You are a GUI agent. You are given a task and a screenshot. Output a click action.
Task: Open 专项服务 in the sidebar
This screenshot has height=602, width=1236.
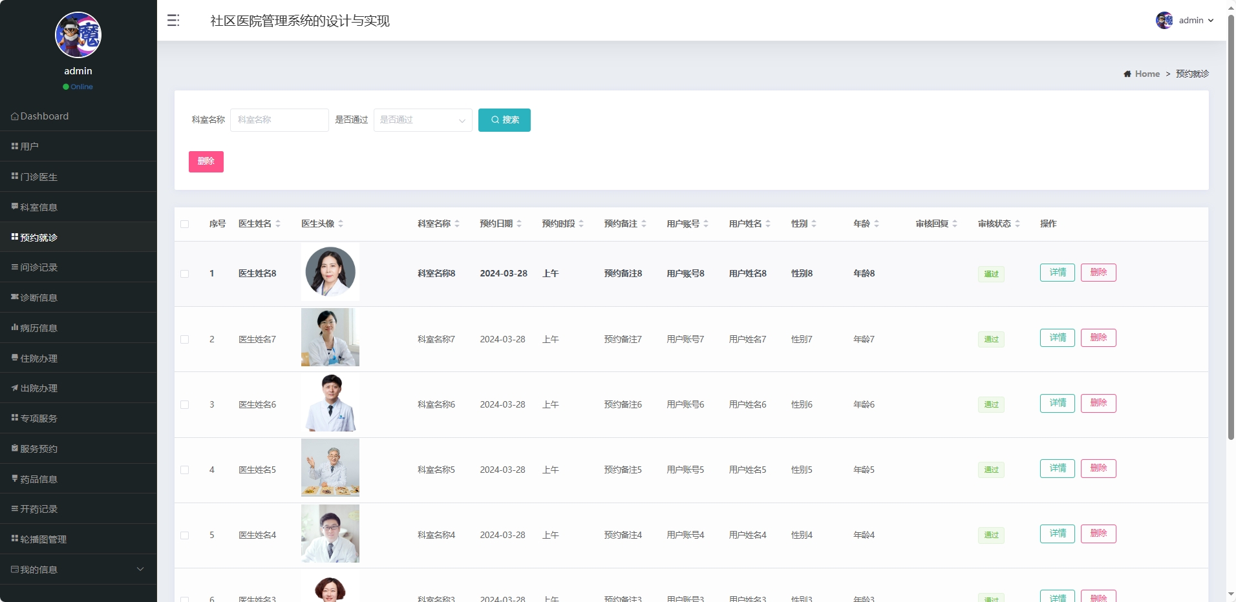78,419
